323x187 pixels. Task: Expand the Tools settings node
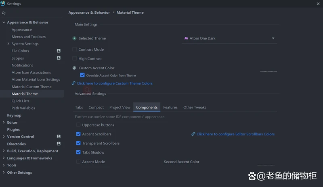coord(4,165)
